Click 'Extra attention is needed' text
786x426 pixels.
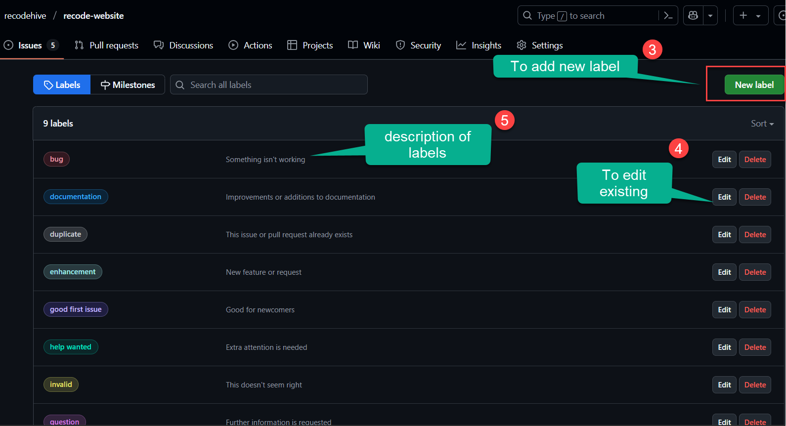(266, 347)
